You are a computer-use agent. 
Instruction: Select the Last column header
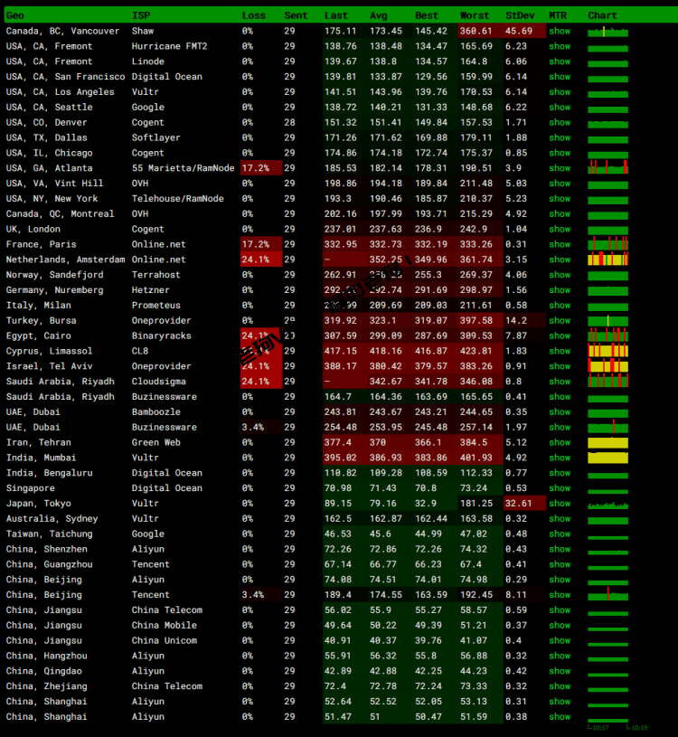coord(336,15)
